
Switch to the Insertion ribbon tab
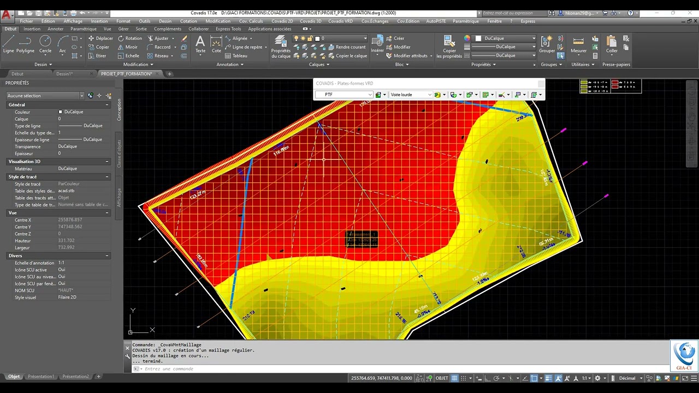click(x=32, y=29)
